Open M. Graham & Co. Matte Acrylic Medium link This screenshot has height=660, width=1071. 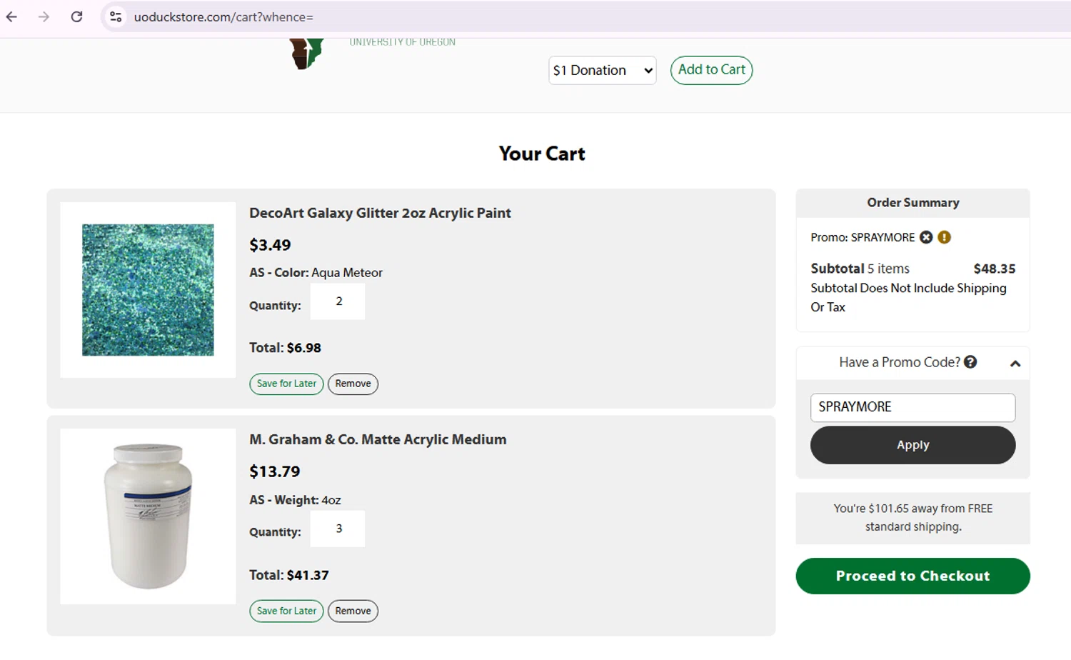(x=378, y=439)
